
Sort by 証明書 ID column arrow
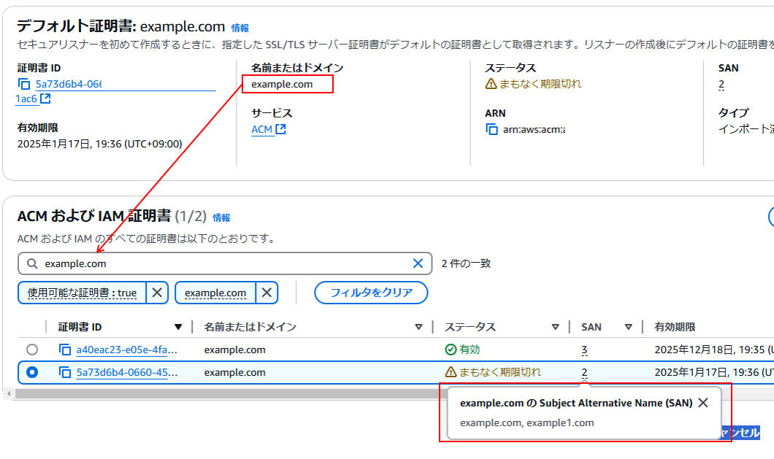(178, 327)
